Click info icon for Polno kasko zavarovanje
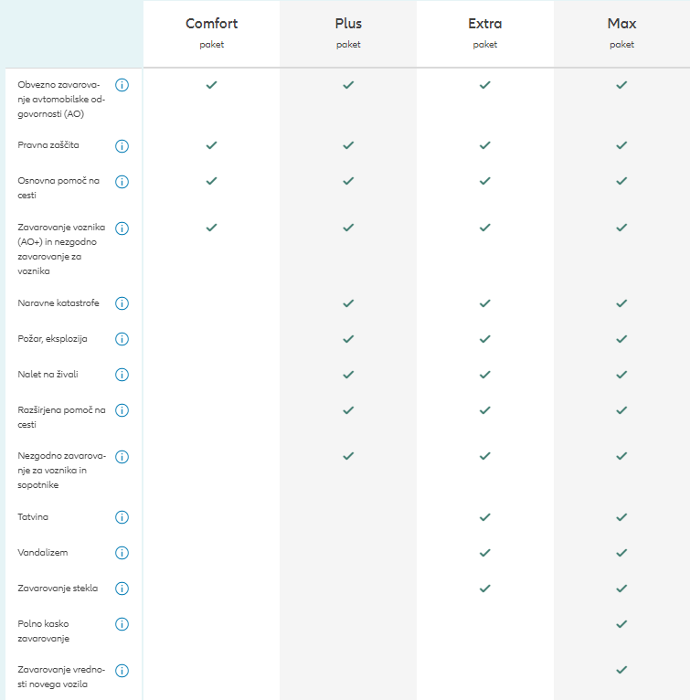The width and height of the screenshot is (690, 700). pos(122,624)
